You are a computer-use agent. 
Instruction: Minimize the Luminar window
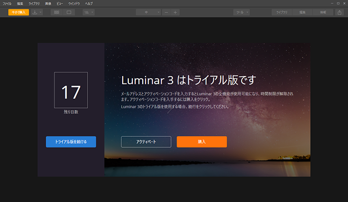click(332, 3)
